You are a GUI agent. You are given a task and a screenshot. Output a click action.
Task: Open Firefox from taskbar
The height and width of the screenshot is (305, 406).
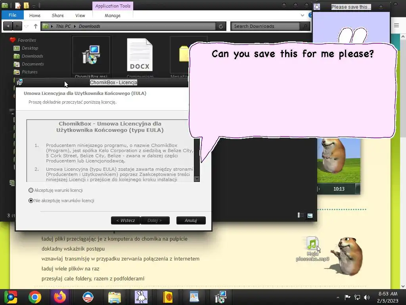point(60,297)
